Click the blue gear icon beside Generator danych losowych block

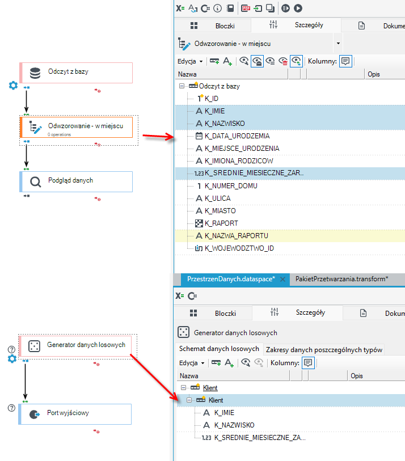coord(12,359)
